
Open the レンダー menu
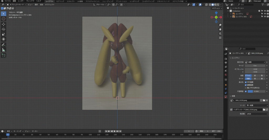tap(21, 1)
